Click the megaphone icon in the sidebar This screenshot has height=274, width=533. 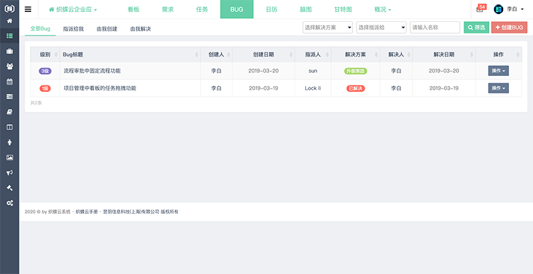[9, 173]
